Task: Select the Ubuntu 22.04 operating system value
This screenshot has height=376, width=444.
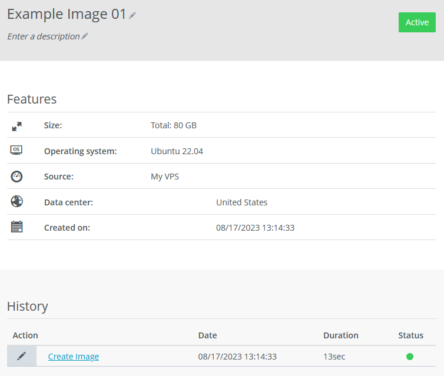Action: click(177, 151)
